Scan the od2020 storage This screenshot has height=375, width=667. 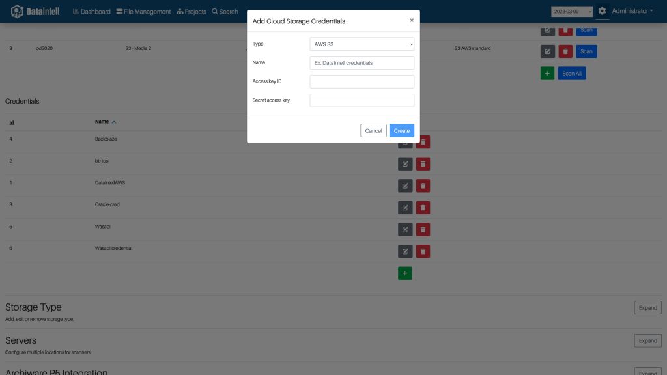pyautogui.click(x=586, y=51)
